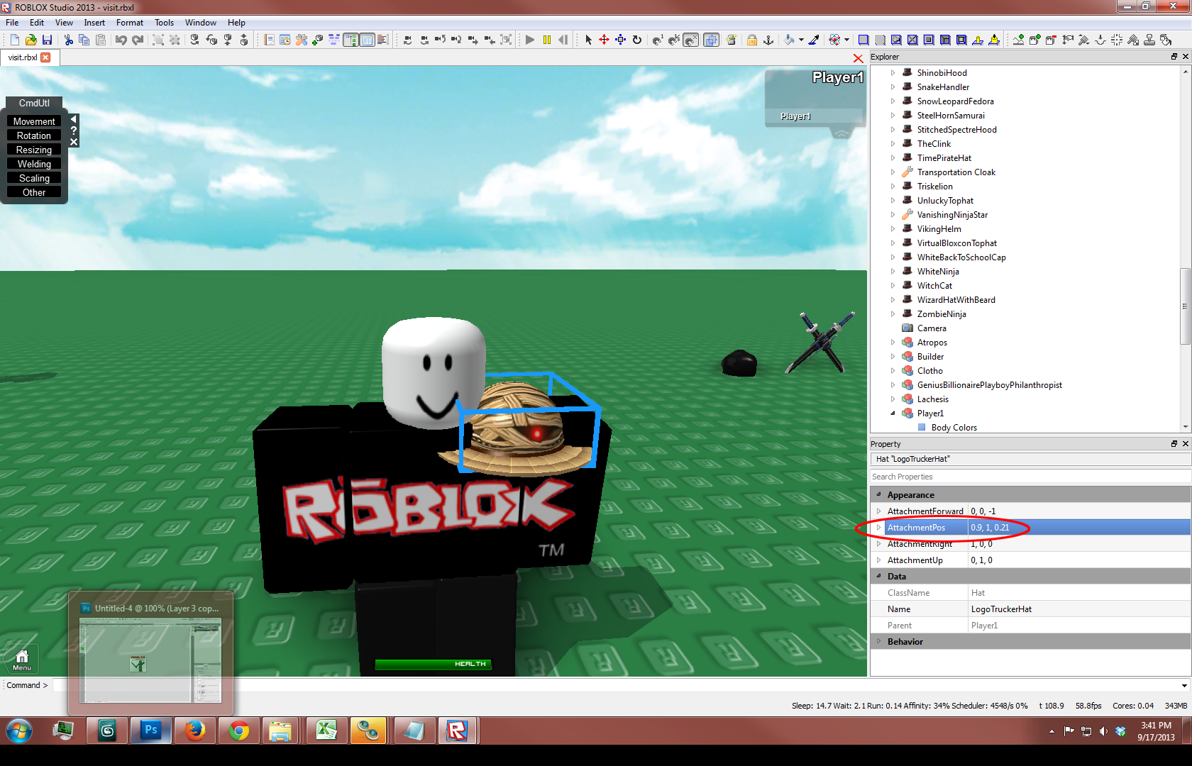Click the New file icon
The image size is (1192, 766).
[x=14, y=40]
